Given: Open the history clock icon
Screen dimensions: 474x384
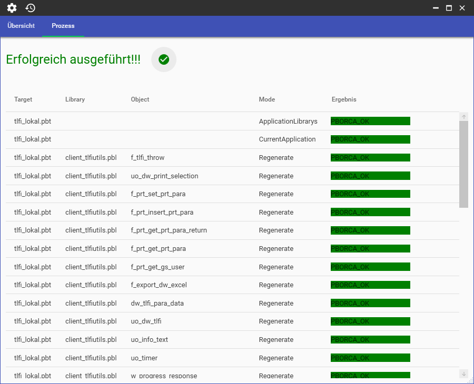Looking at the screenshot, I should [x=31, y=8].
